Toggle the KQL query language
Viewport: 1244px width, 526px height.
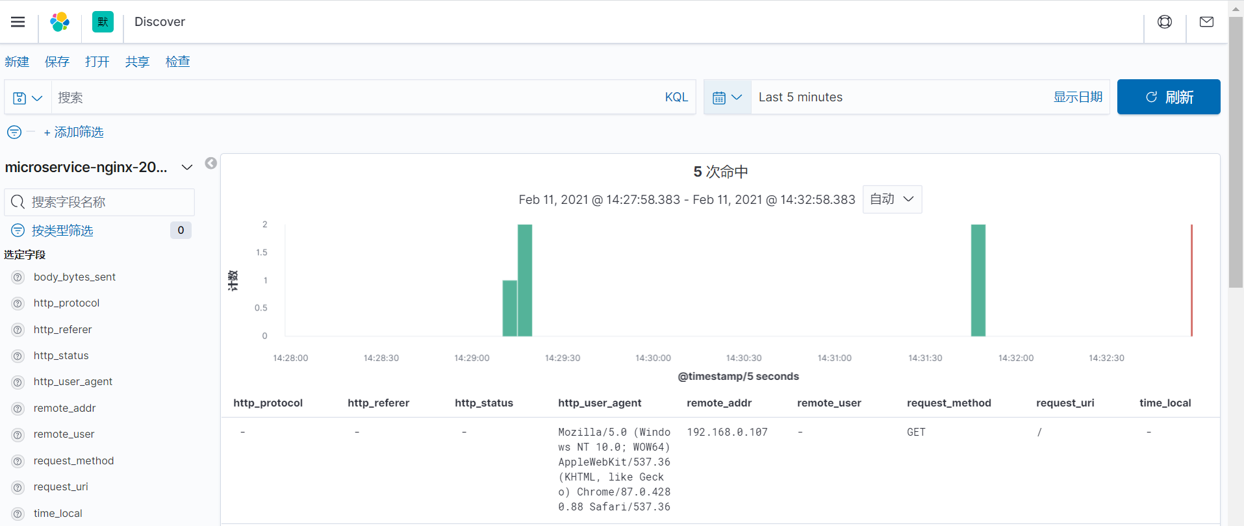pos(676,97)
